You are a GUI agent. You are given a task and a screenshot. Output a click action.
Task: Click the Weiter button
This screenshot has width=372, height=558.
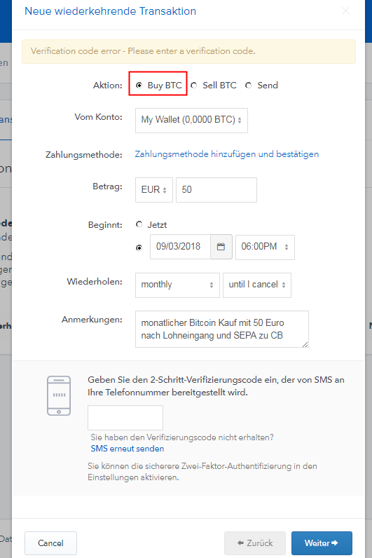322,543
